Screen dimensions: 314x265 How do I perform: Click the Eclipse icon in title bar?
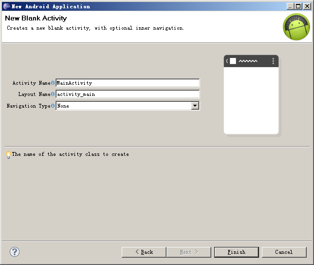[7, 6]
